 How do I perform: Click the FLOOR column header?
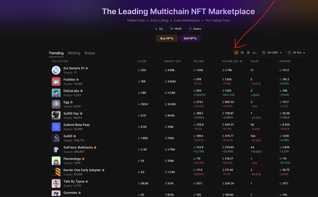click(x=142, y=61)
